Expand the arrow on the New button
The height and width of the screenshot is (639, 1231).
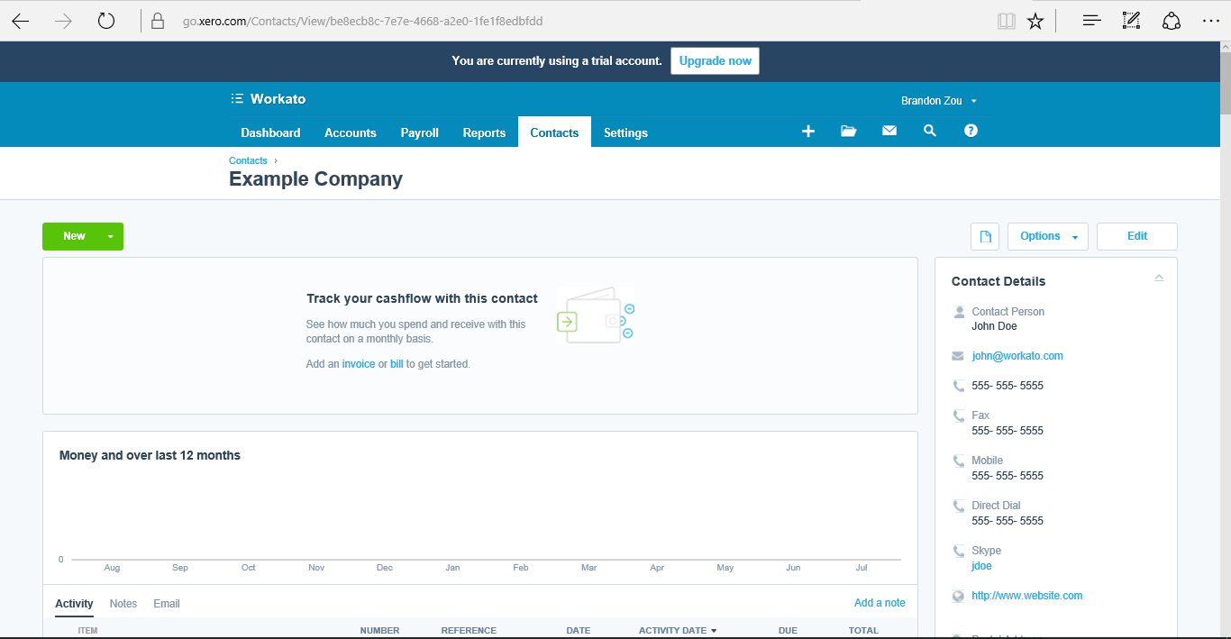point(110,237)
